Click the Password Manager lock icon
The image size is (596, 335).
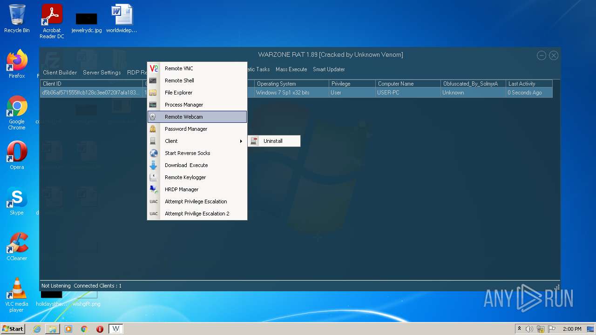pos(153,129)
